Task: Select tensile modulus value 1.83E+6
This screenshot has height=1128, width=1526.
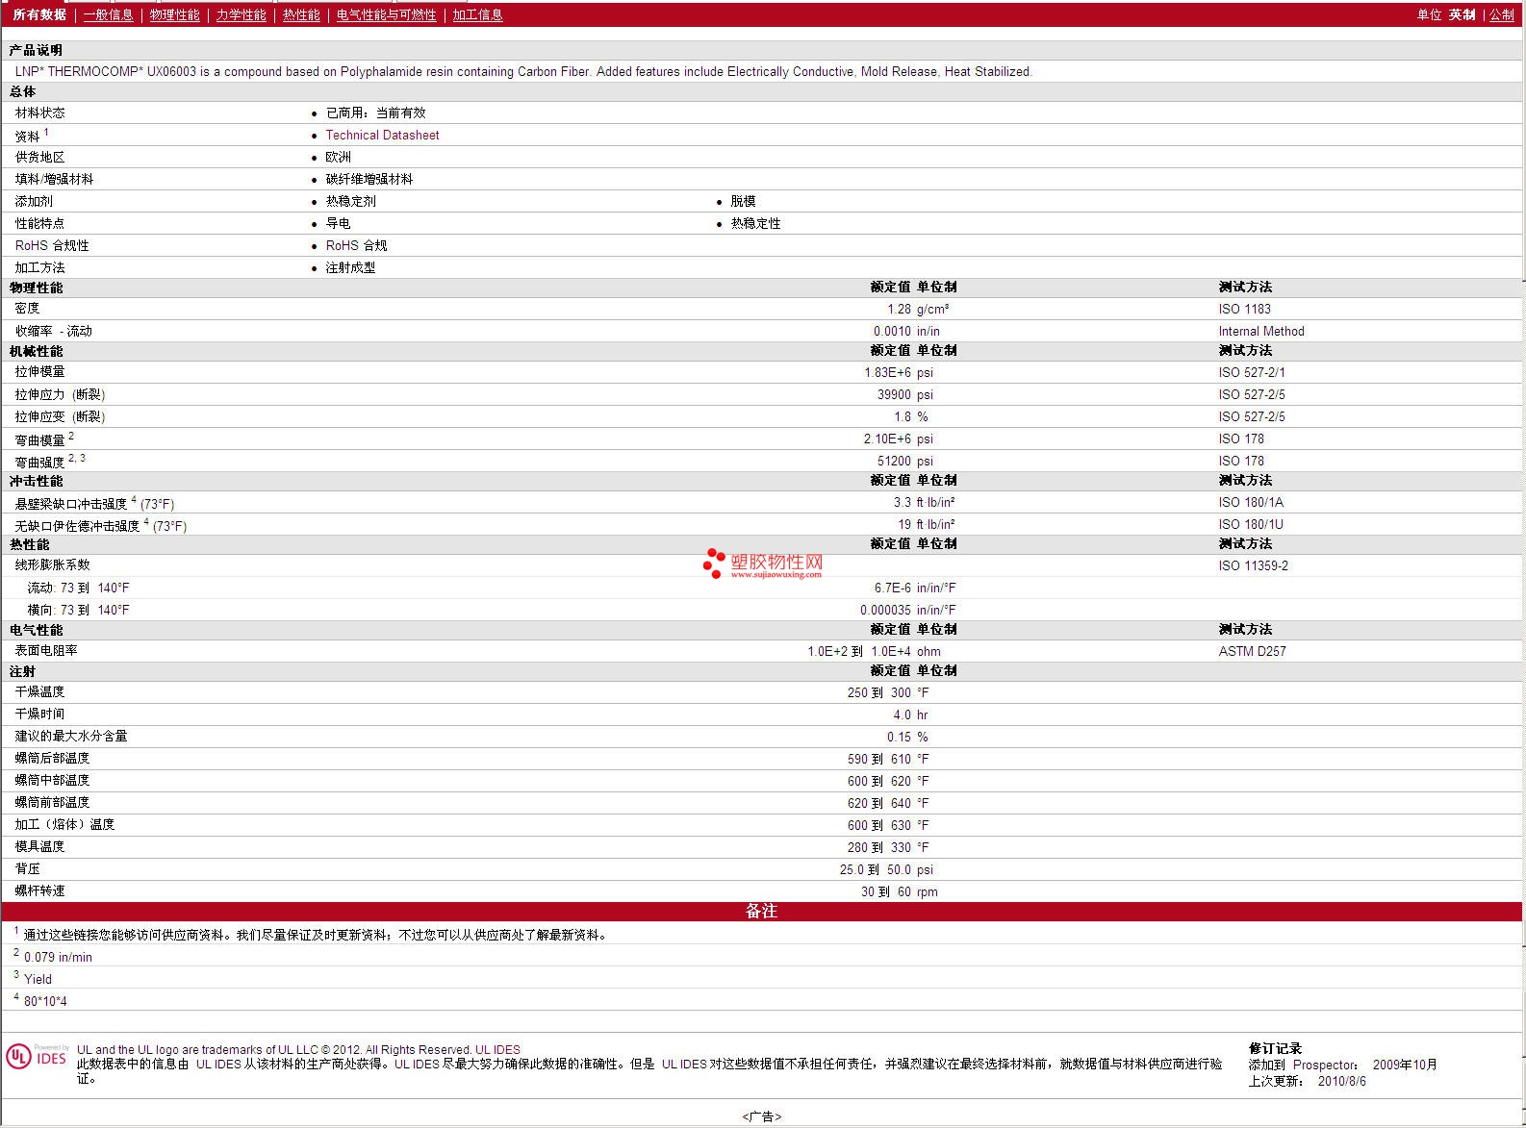Action: tap(887, 373)
